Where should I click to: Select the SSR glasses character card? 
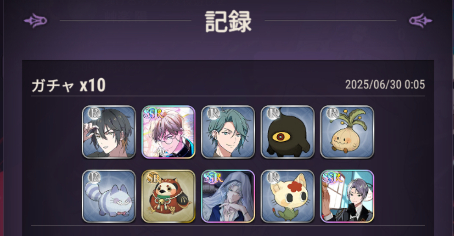point(168,132)
